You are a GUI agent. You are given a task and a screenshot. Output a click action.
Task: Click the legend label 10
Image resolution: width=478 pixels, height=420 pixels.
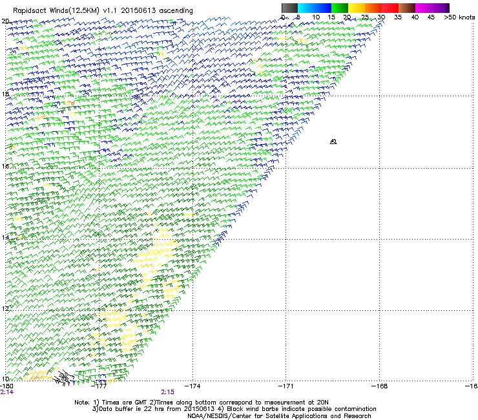316,17
